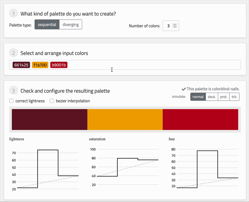
Task: Select normal vision simulation
Action: click(198, 97)
